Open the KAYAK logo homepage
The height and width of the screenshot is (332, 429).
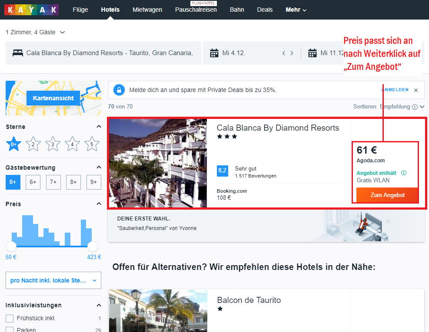(x=31, y=10)
